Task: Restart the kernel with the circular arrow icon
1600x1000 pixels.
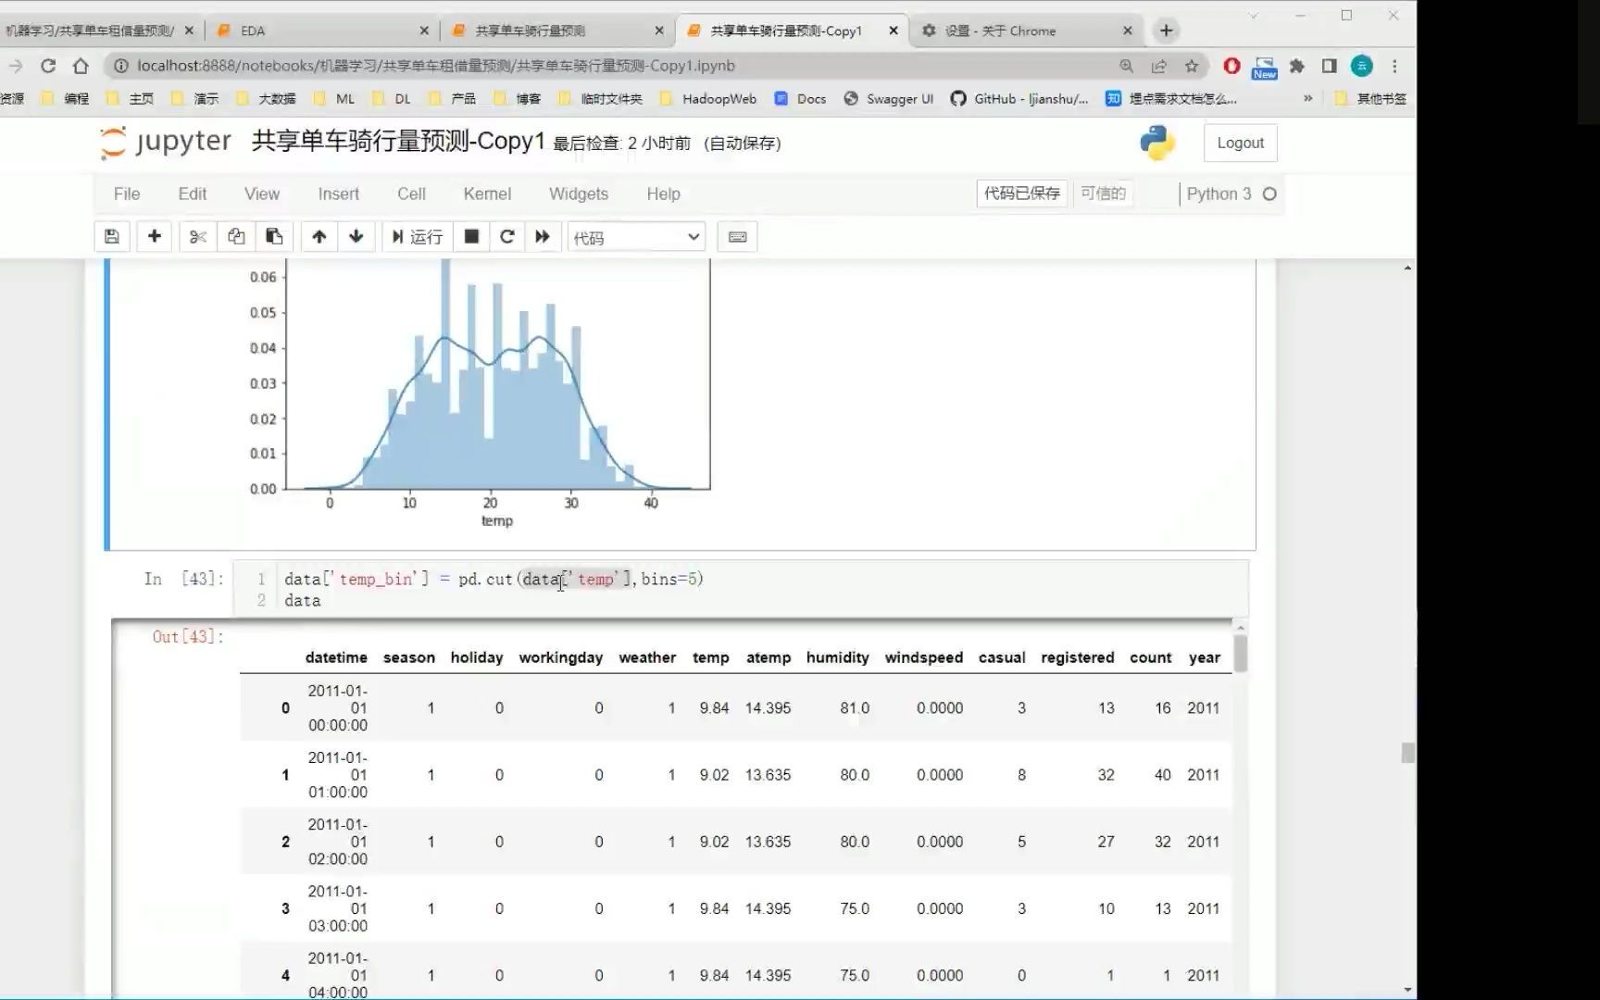Action: [x=506, y=237]
